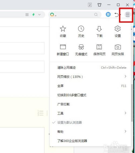Take a 网页快照 page snapshot
The height and width of the screenshot is (153, 135).
click(x=118, y=50)
